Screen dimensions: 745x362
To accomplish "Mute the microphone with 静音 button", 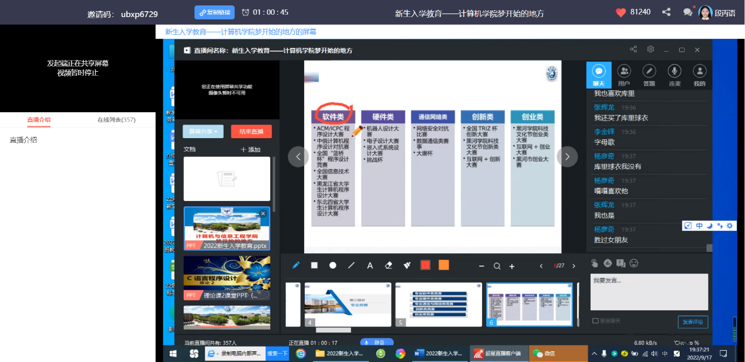I will click(376, 343).
